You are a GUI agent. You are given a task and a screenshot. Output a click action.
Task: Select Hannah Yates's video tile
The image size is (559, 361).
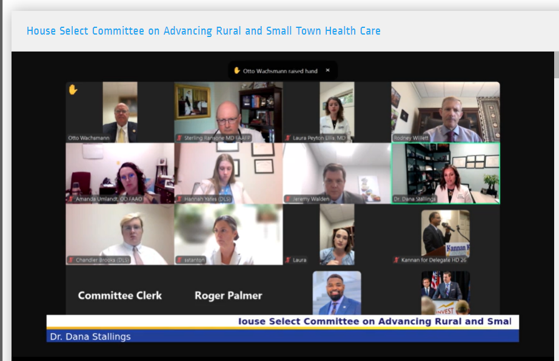(x=229, y=174)
